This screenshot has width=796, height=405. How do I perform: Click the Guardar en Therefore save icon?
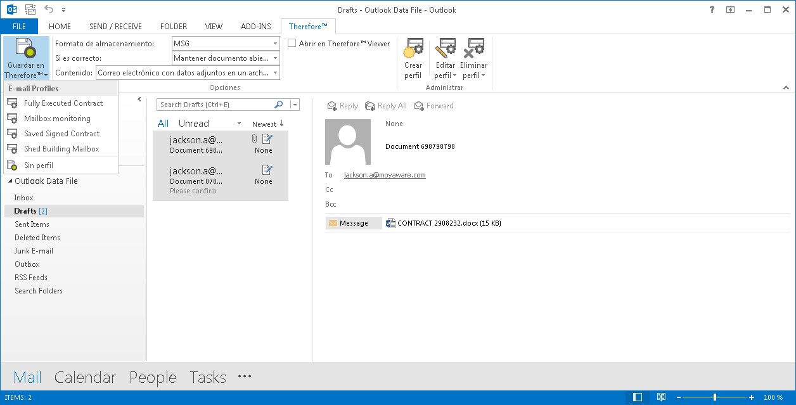coord(26,49)
